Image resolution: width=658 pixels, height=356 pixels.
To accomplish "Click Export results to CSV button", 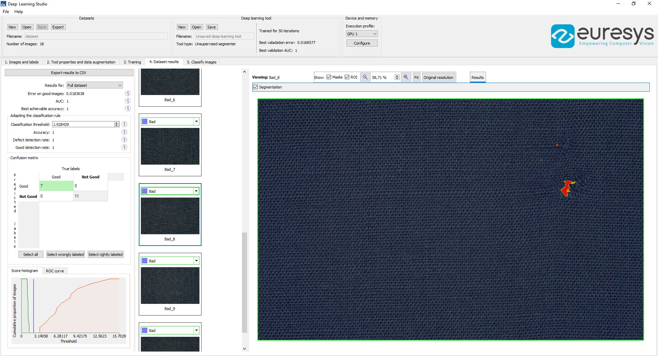I will [x=69, y=73].
